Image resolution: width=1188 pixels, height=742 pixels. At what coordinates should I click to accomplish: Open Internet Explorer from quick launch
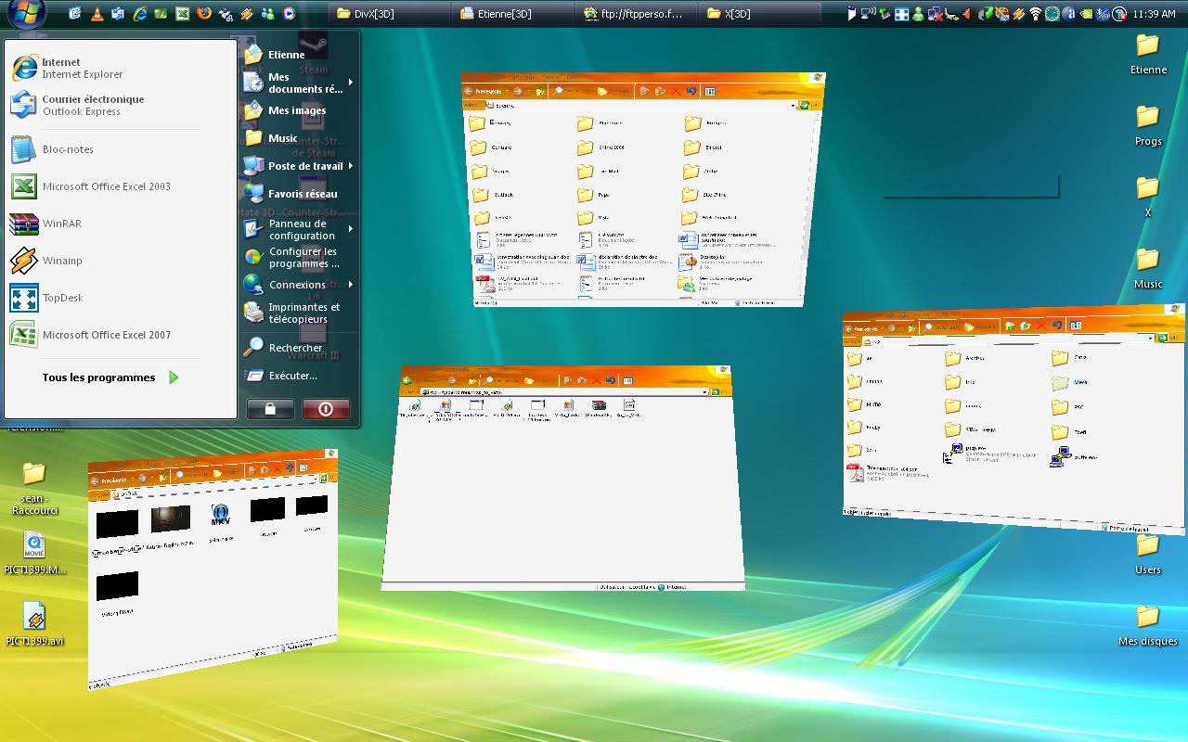point(140,14)
